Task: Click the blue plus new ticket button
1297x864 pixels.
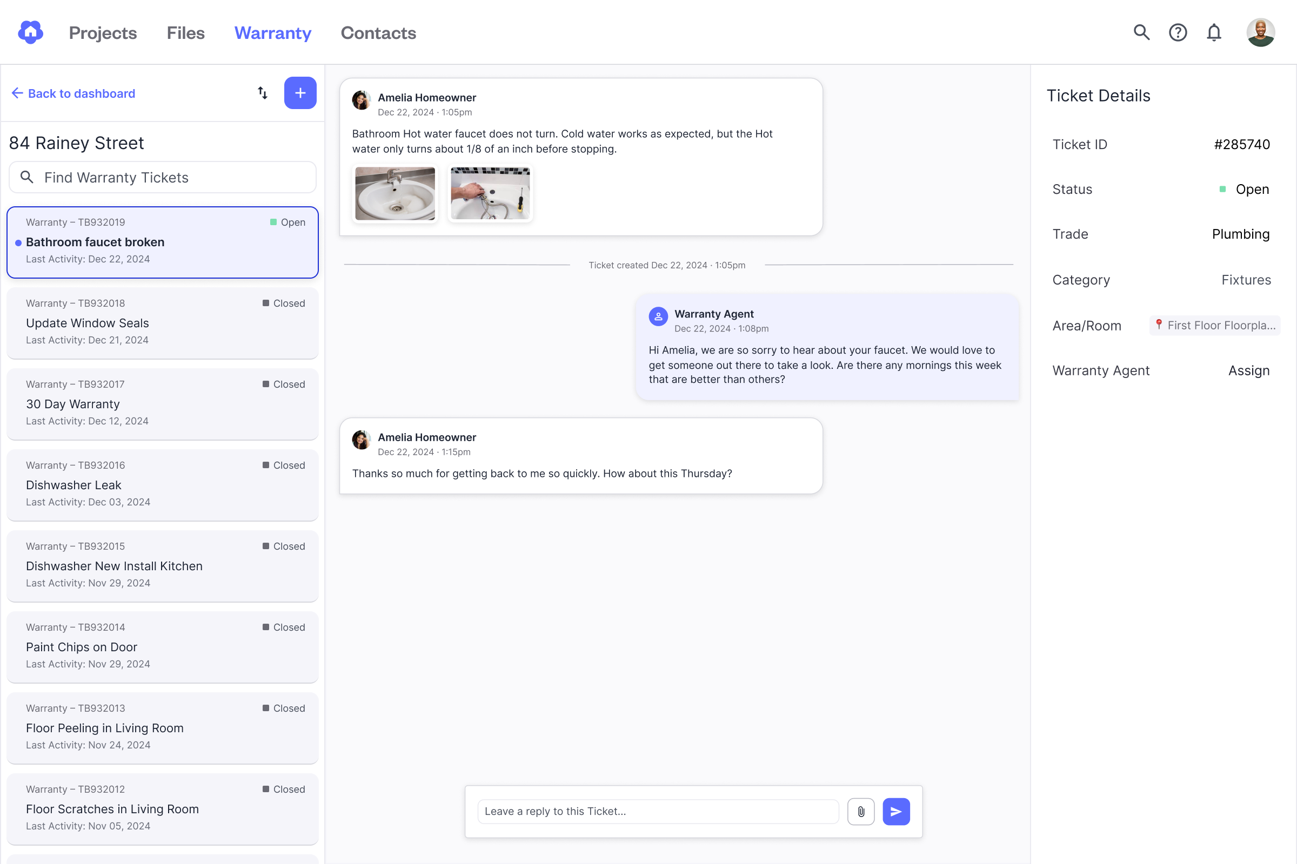Action: (x=300, y=93)
